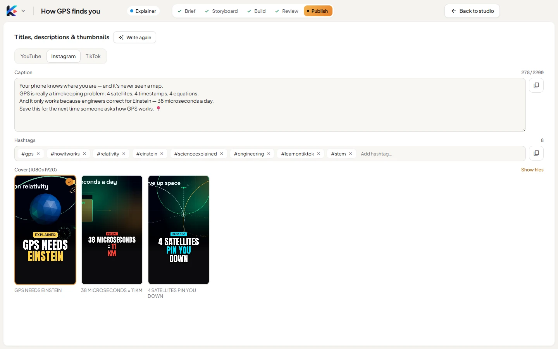
Task: Remove the #relativity hashtag
Action: point(124,154)
